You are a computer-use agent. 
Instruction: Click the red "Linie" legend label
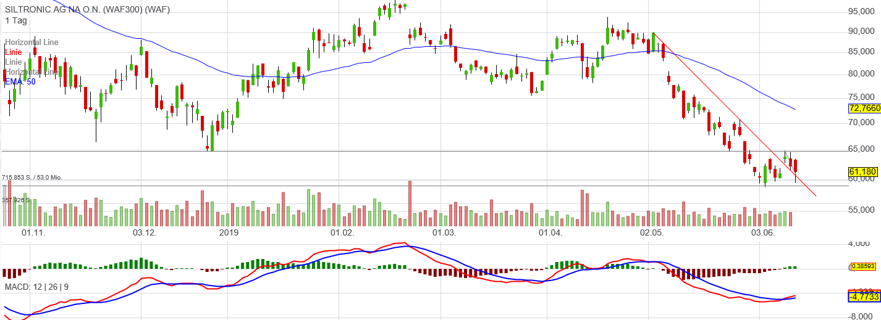pos(14,52)
